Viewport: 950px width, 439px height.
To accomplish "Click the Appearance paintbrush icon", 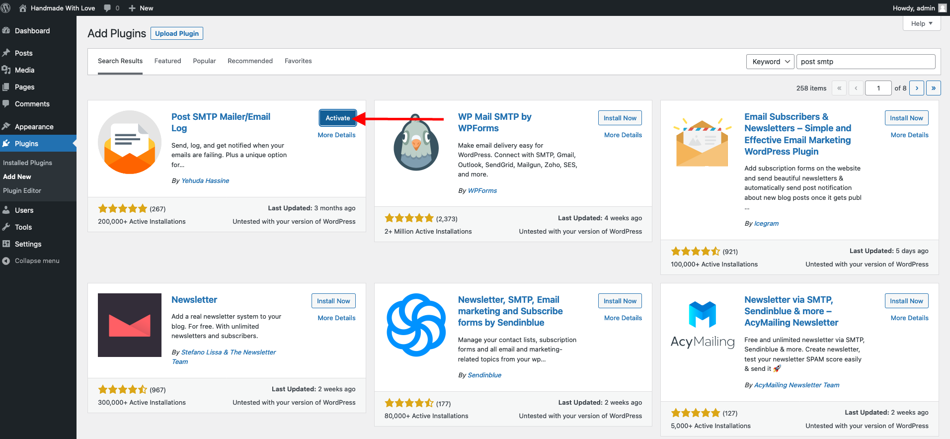I will click(x=6, y=127).
